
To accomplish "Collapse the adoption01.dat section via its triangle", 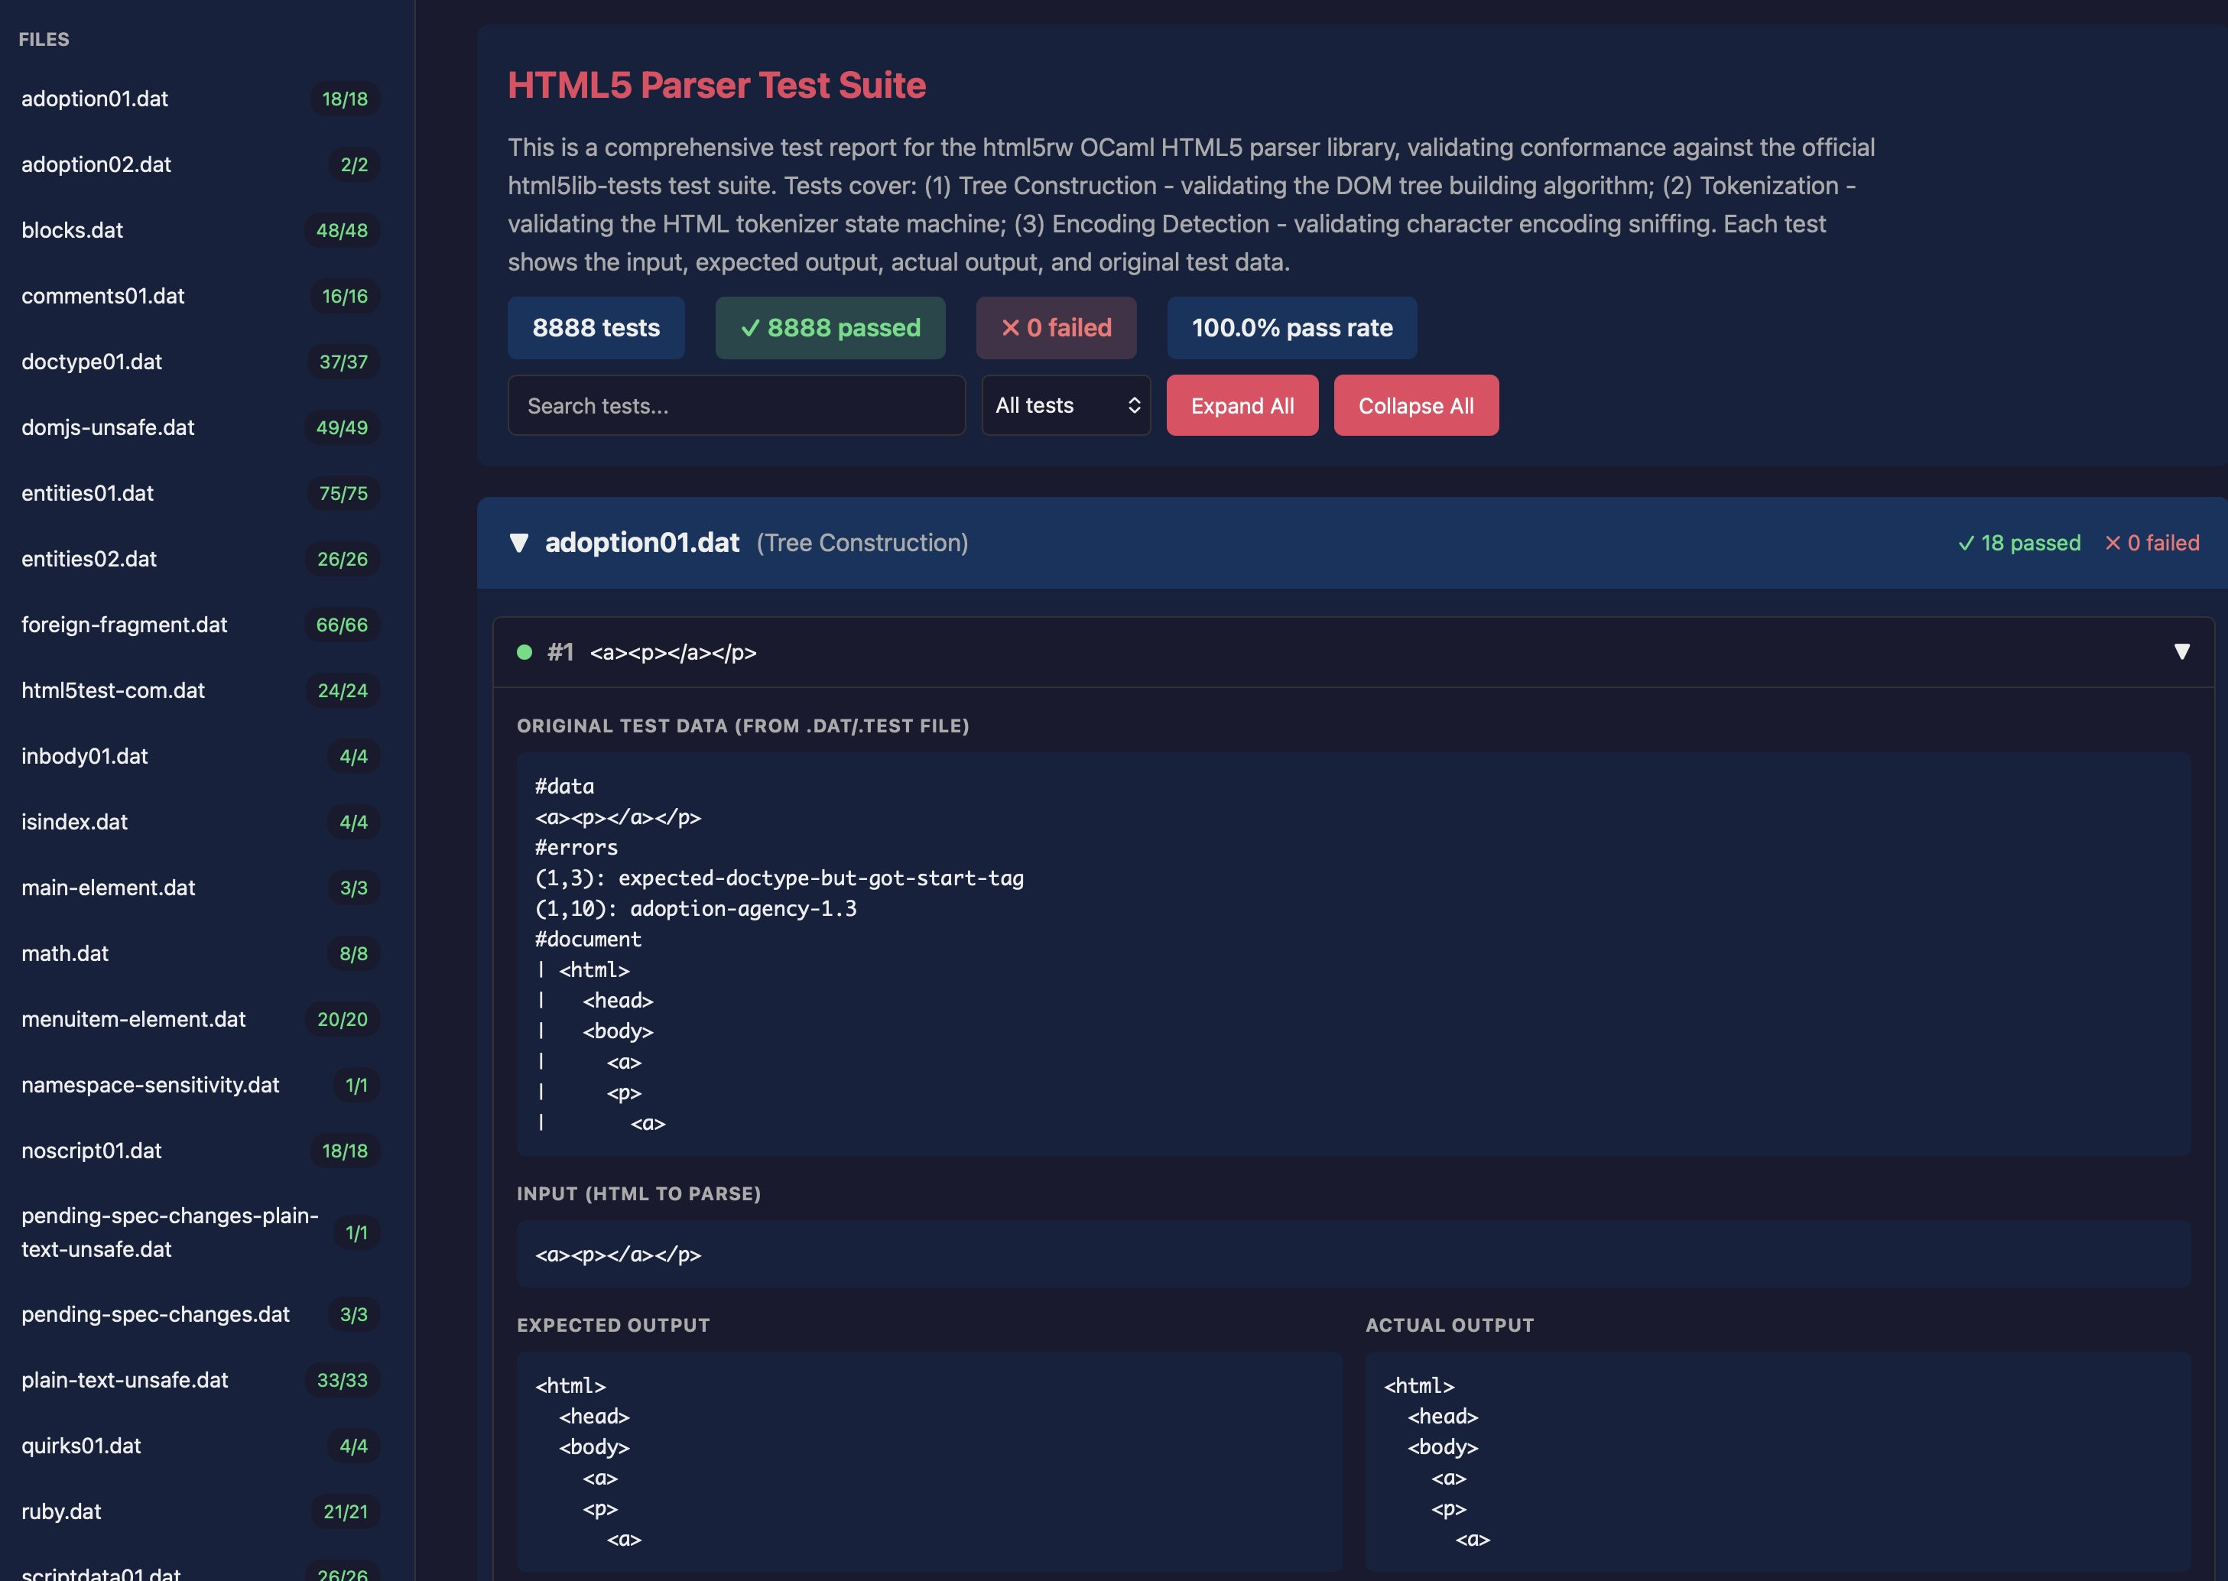I will 520,542.
